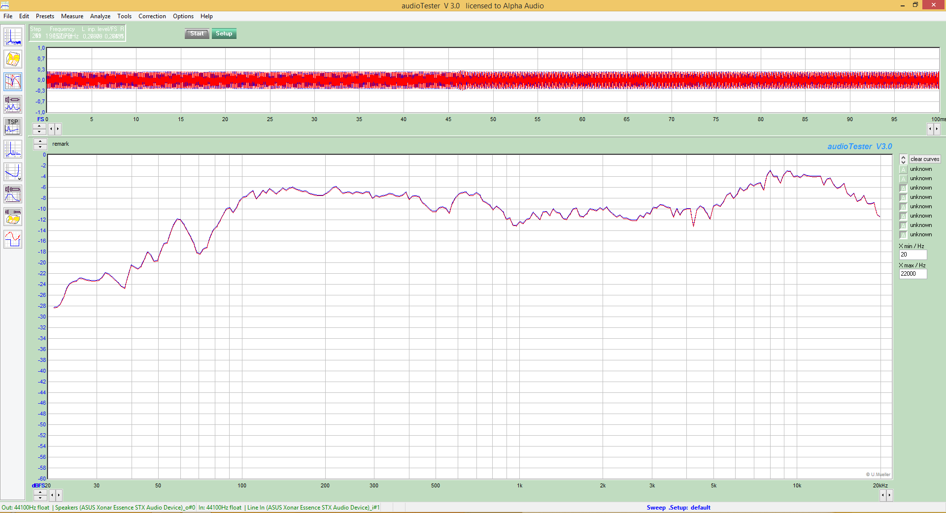Click the Start button
This screenshot has width=946, height=513.
click(197, 33)
